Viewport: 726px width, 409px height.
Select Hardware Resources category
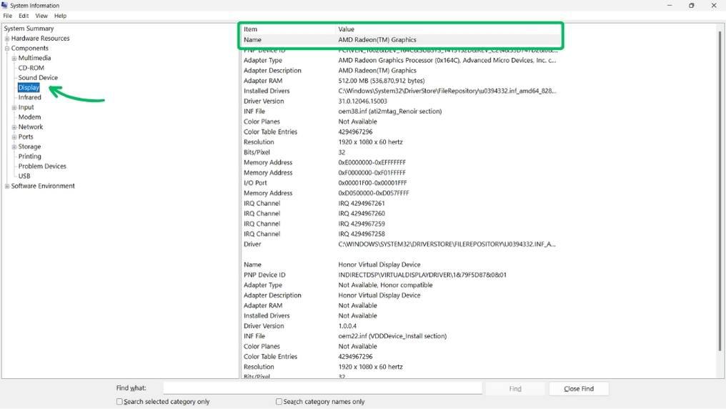[x=40, y=39]
